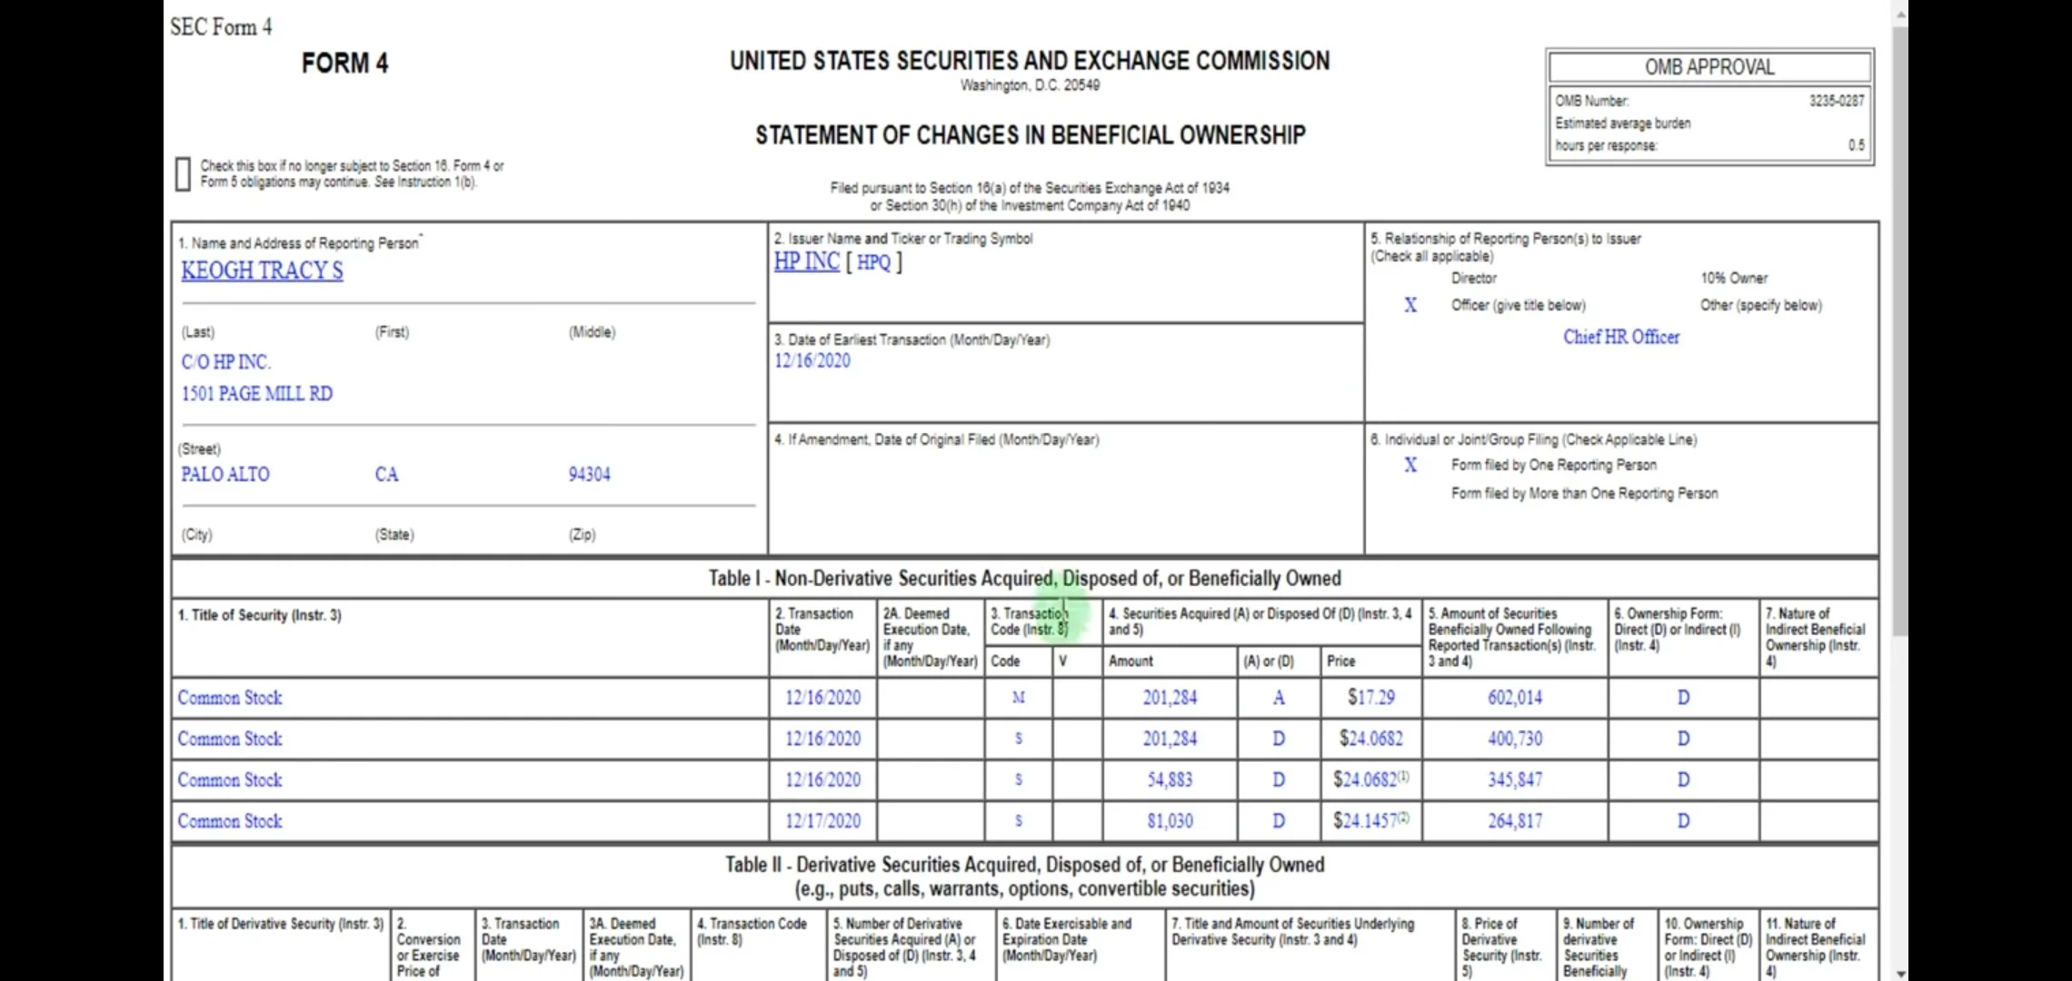Click the X beside Form filed by One Reporting Person
2072x981 pixels.
click(1410, 465)
